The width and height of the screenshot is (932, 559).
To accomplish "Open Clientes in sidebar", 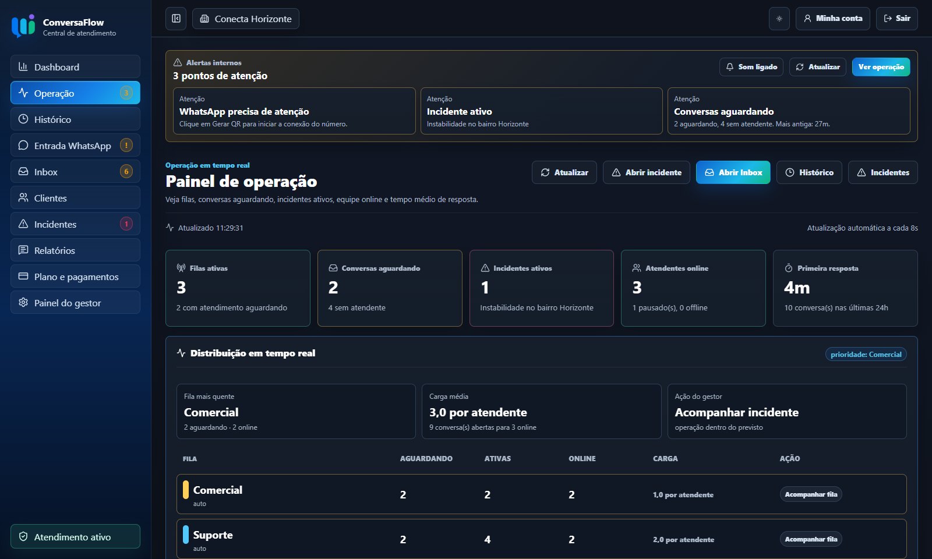I will tap(75, 198).
